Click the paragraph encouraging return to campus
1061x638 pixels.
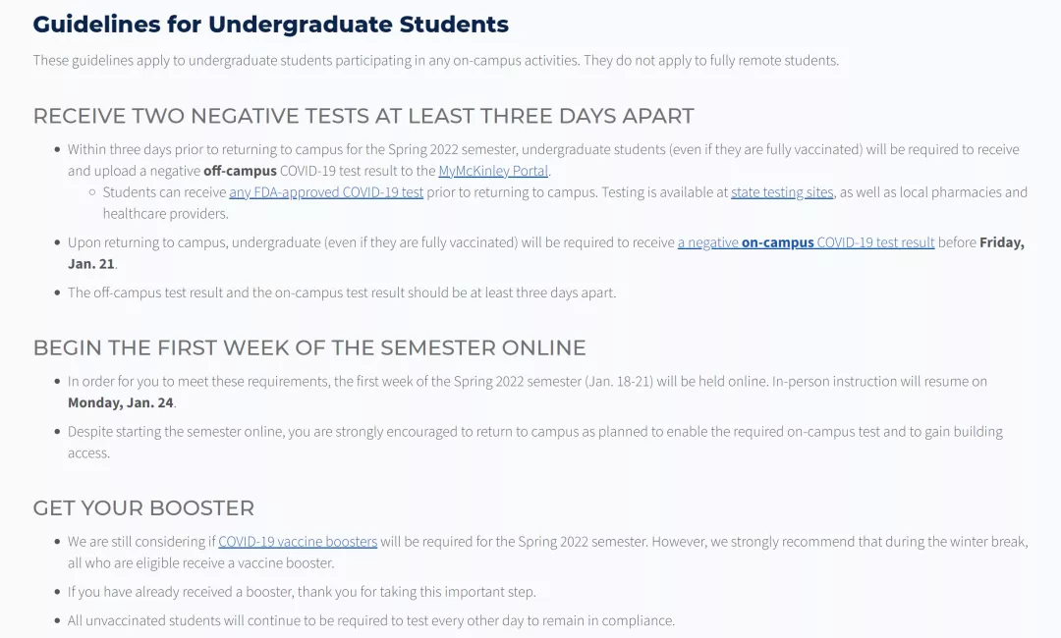pos(534,432)
